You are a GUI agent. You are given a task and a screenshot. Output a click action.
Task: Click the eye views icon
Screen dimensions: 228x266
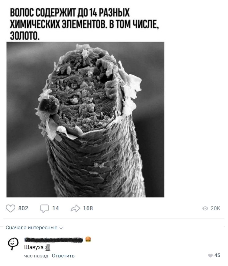coord(205,208)
